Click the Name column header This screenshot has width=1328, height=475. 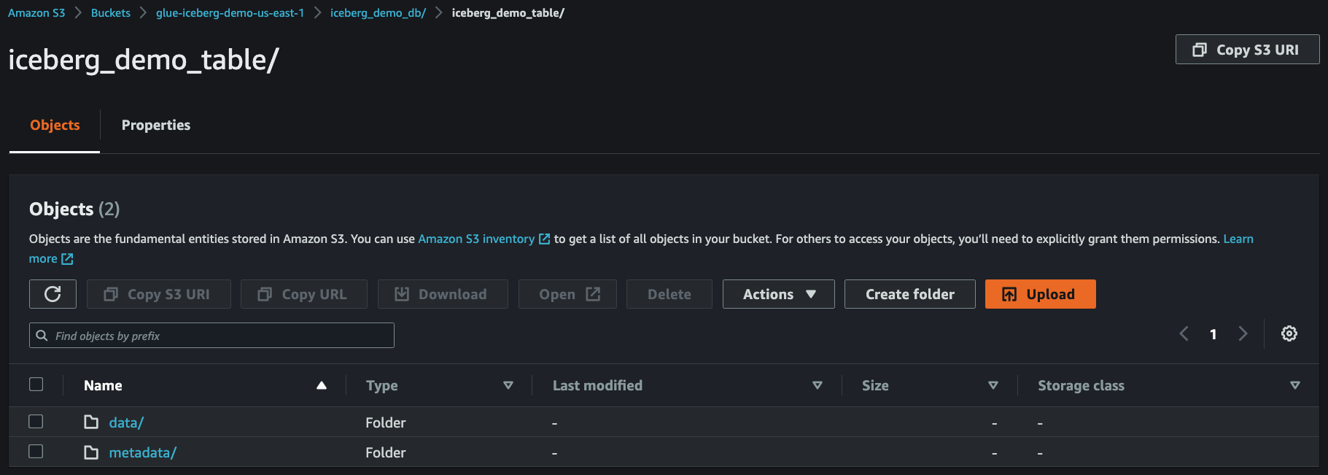tap(103, 385)
